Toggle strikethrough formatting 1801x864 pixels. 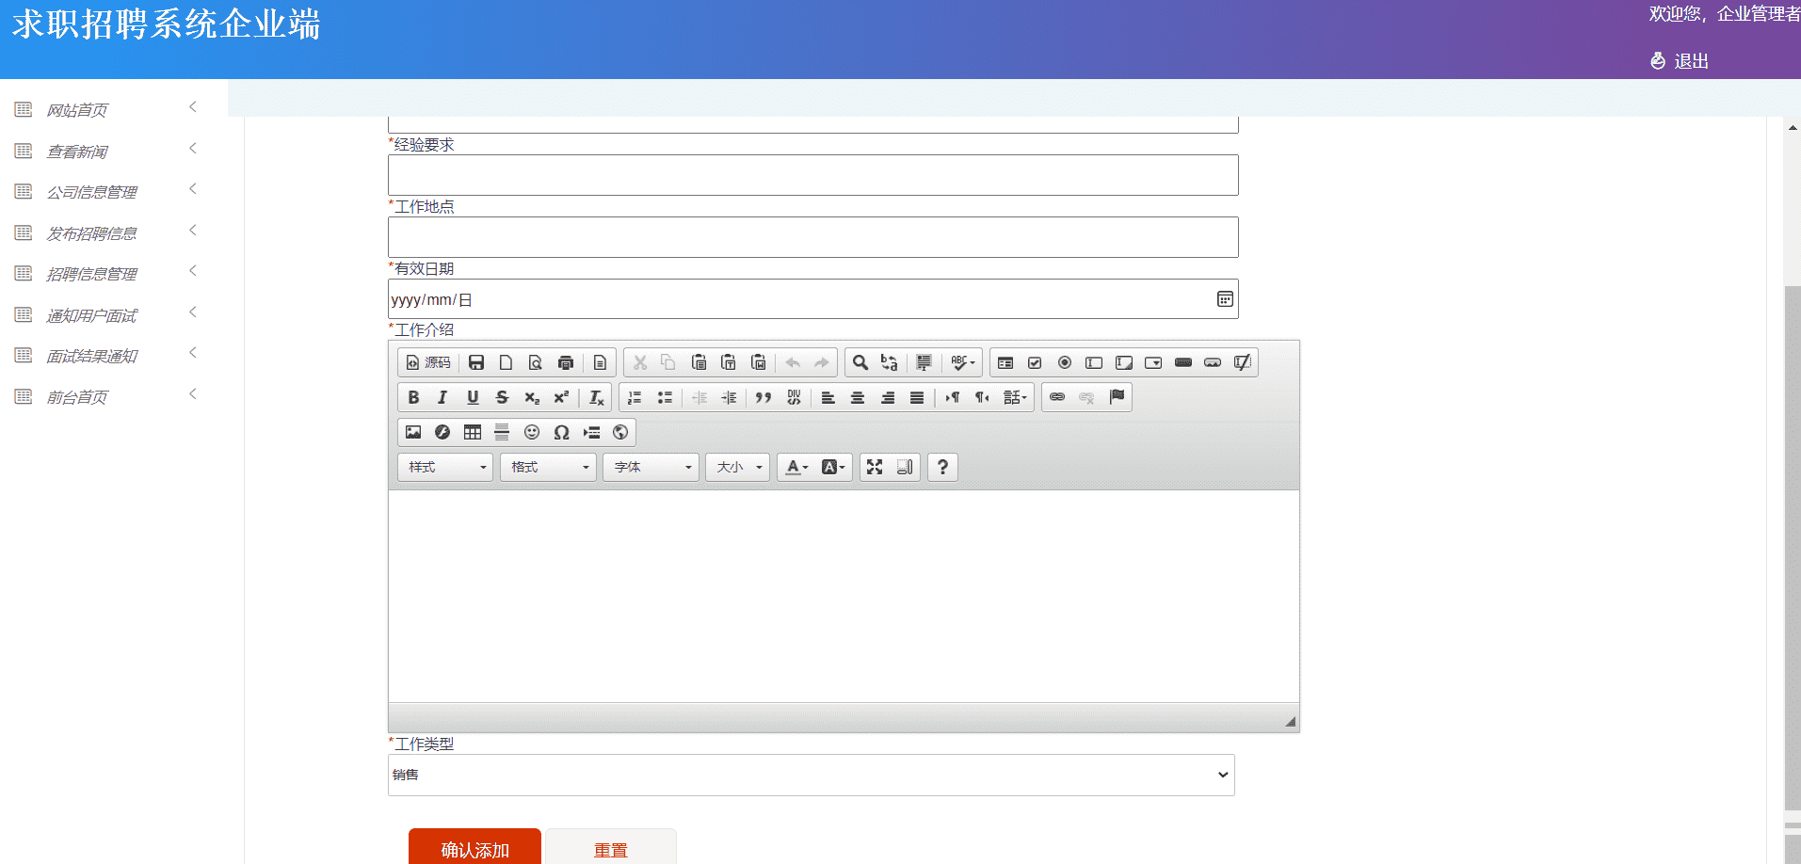tap(502, 397)
